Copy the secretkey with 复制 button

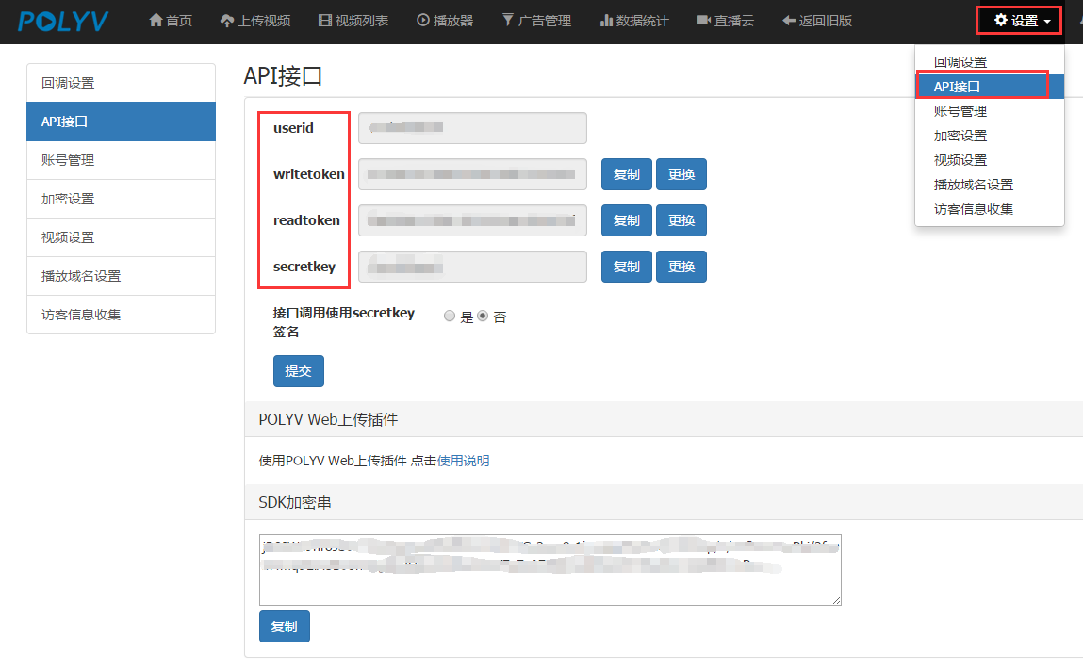pos(627,267)
